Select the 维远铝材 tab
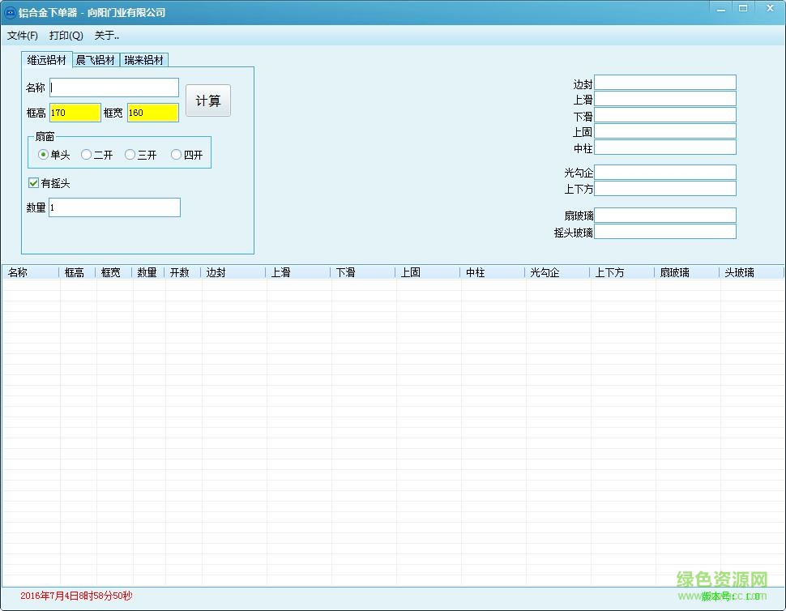Image resolution: width=786 pixels, height=611 pixels. pyautogui.click(x=45, y=59)
